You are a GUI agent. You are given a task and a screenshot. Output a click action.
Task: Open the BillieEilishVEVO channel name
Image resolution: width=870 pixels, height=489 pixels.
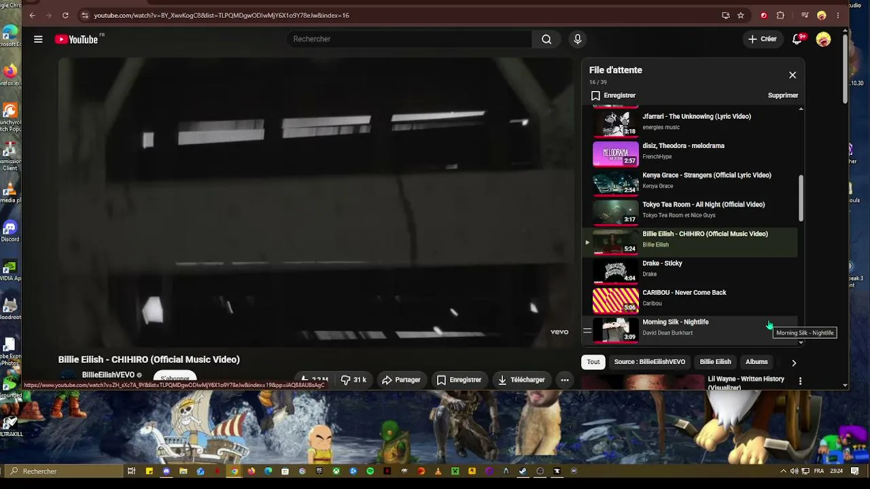(x=108, y=375)
